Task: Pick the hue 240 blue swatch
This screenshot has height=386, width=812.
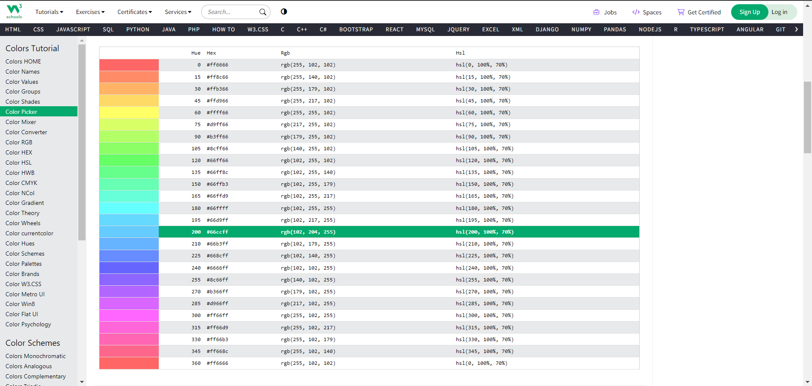Action: point(129,267)
